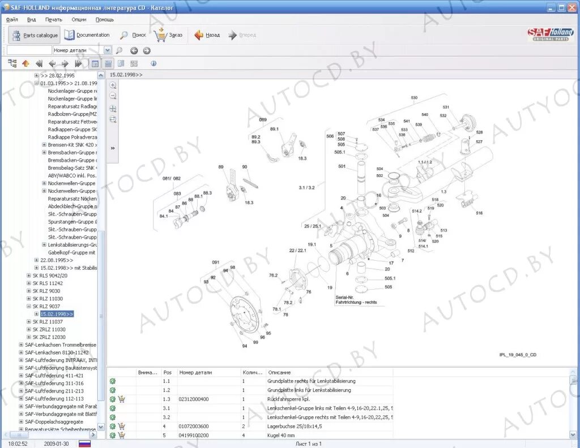This screenshot has height=448, width=580.
Task: Open the Опции menu
Action: point(79,20)
